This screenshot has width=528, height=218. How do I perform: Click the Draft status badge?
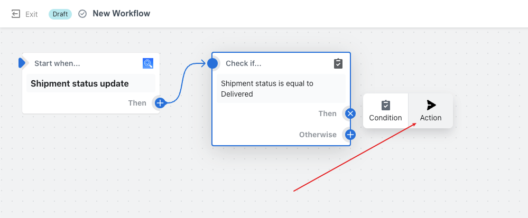(x=60, y=14)
